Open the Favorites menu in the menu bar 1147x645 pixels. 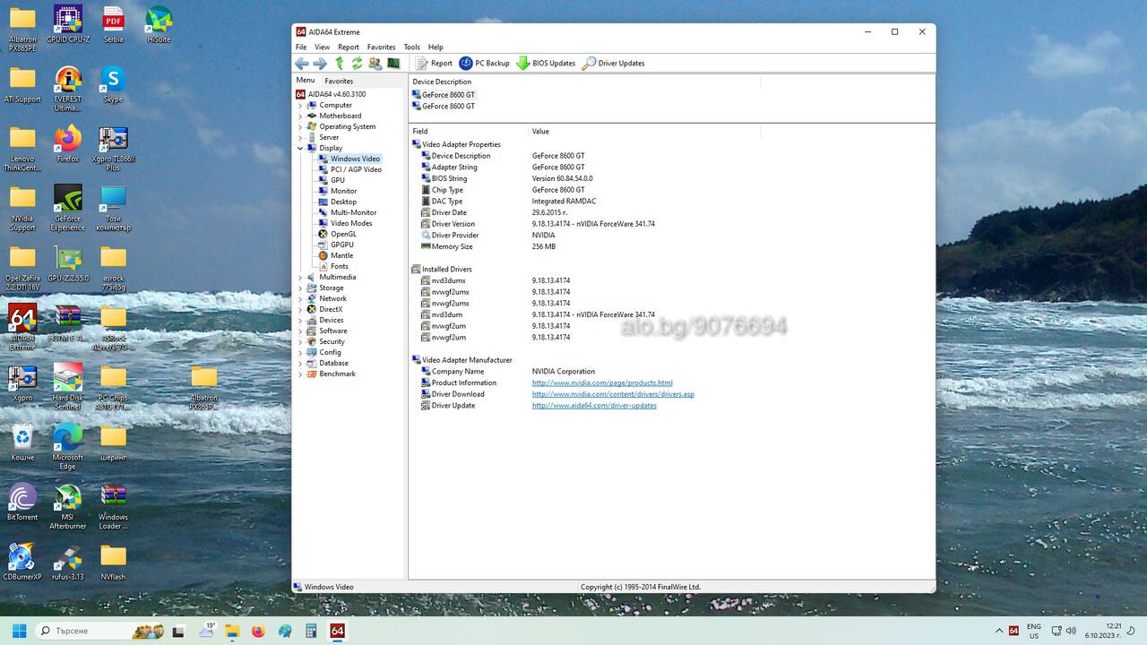381,47
